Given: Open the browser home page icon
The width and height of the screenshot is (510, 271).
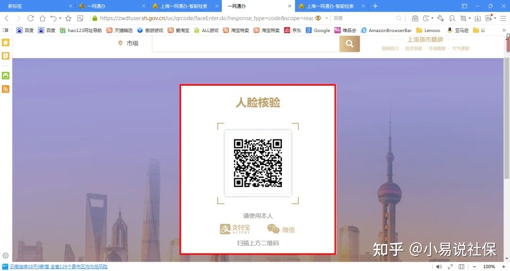Looking at the screenshot, I should pyautogui.click(x=42, y=18).
